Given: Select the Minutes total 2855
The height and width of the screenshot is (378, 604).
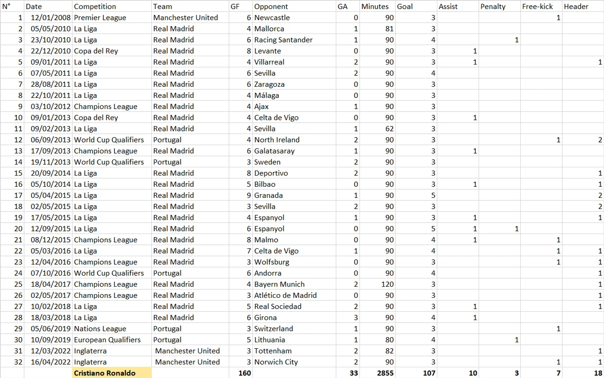Looking at the screenshot, I should (x=377, y=373).
